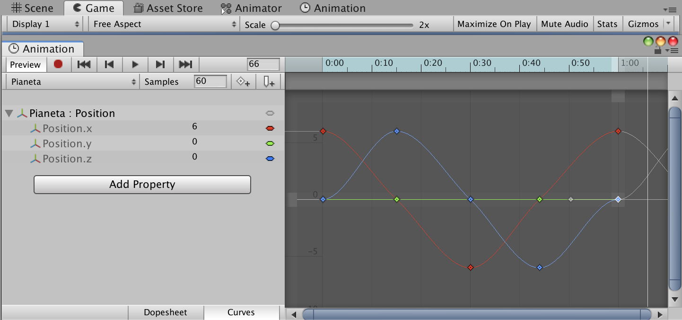This screenshot has height=320, width=682.
Task: Click the 0:30 mark on timeline ruler
Action: [x=482, y=63]
